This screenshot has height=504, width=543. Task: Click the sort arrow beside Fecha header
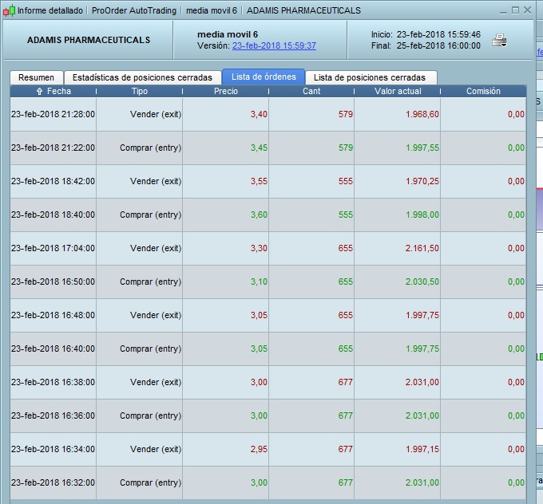[x=39, y=92]
